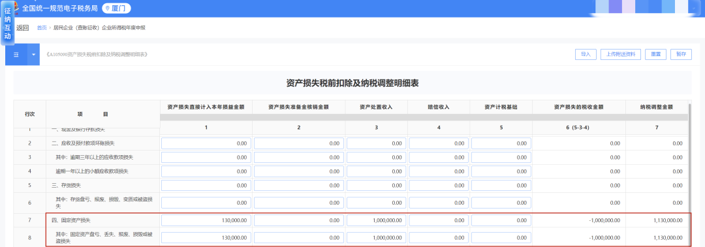Click the 资产损失的税收金额 column header

click(x=578, y=107)
